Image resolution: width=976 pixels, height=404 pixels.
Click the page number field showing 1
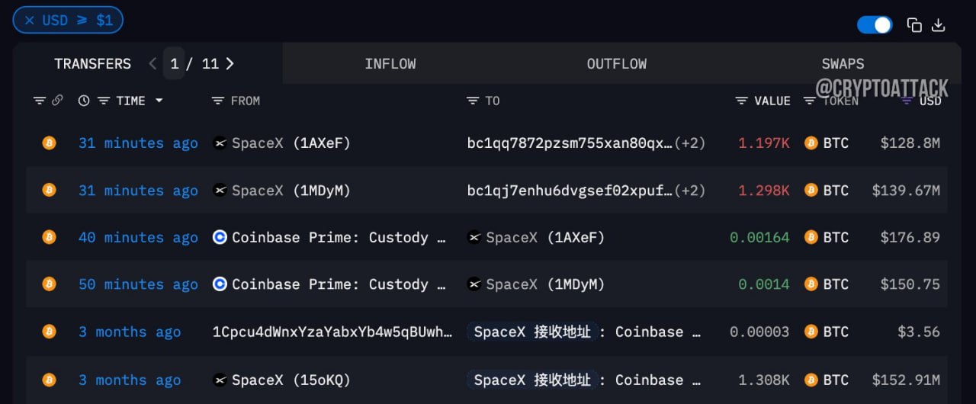175,63
